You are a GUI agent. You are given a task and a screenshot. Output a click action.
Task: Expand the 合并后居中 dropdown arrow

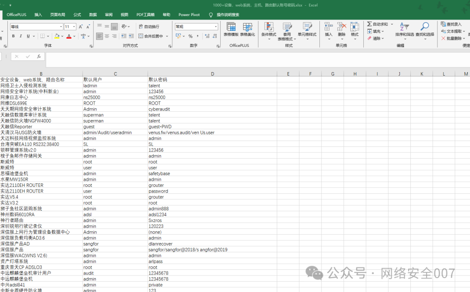pyautogui.click(x=167, y=36)
